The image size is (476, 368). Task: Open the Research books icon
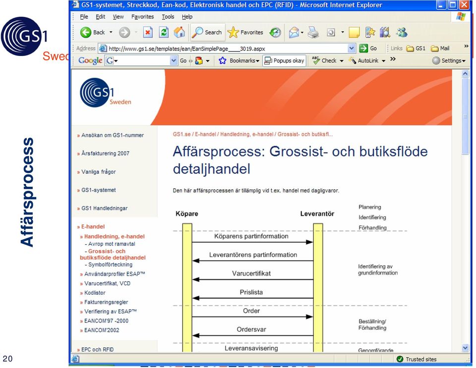point(385,32)
